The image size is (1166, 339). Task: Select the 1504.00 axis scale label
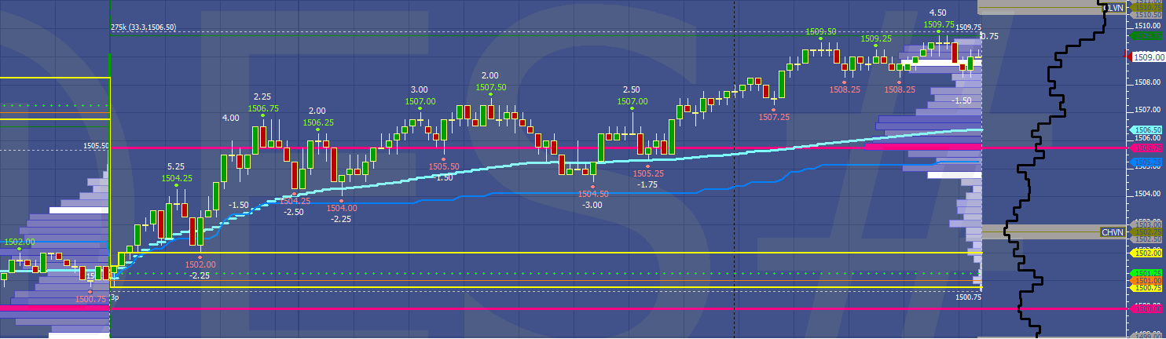[1149, 192]
